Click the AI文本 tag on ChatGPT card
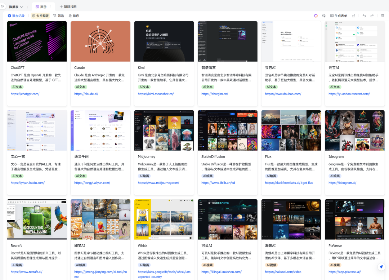389x280 pixels. 17,87
